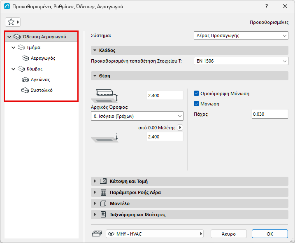Click the Ταξινόμηση και Ιδιότητες list icon
The image size is (295, 243).
coord(103,215)
